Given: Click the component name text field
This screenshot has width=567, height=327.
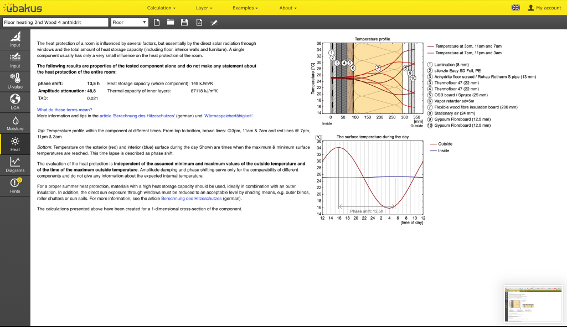Looking at the screenshot, I should click(x=54, y=23).
